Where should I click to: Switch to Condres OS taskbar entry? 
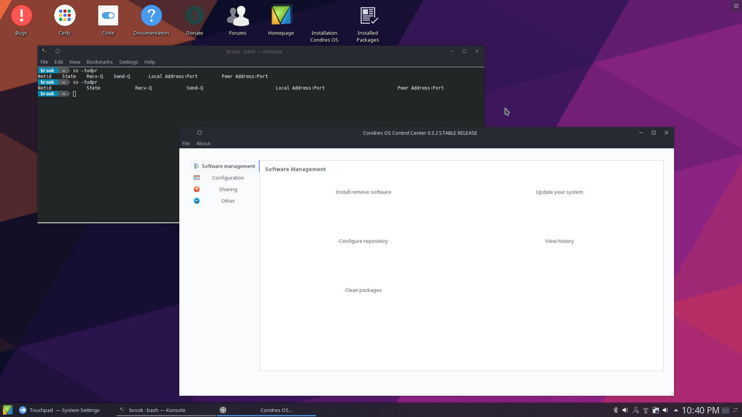(x=266, y=410)
